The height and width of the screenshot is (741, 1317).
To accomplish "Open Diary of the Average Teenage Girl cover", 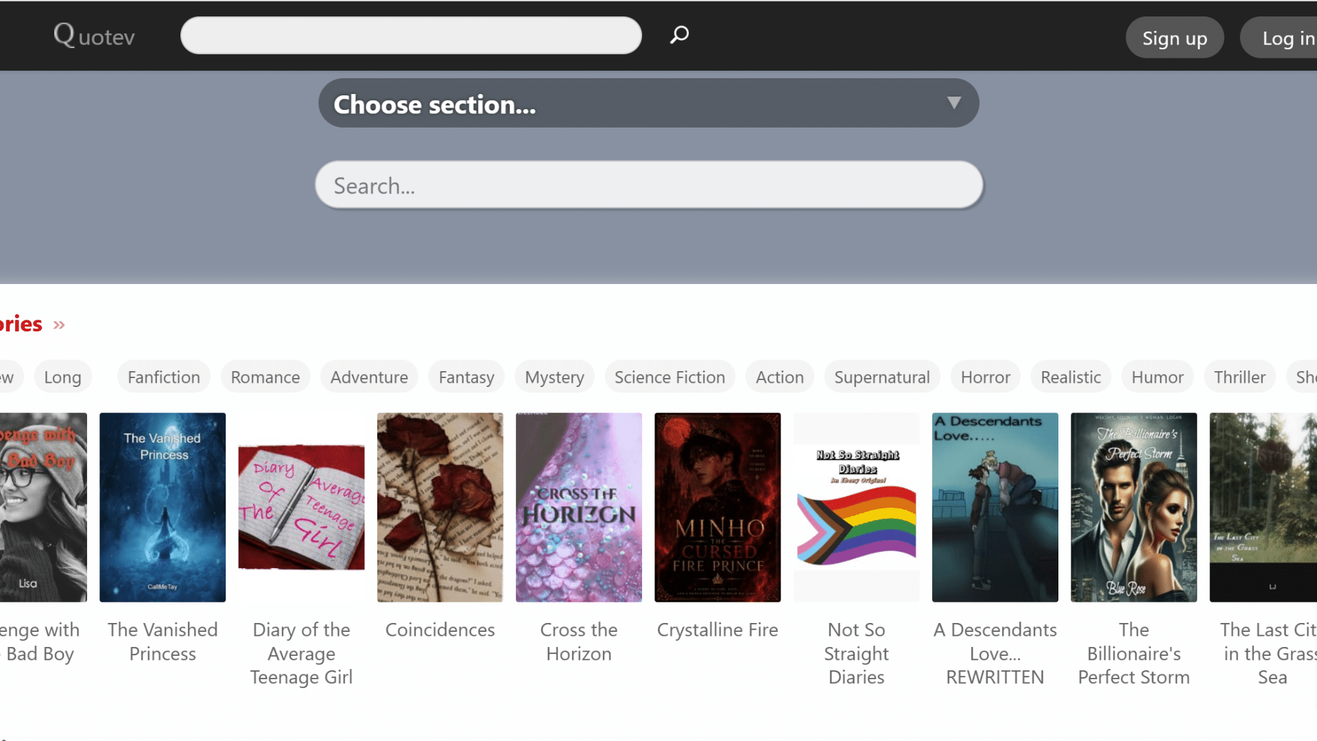I will 301,507.
